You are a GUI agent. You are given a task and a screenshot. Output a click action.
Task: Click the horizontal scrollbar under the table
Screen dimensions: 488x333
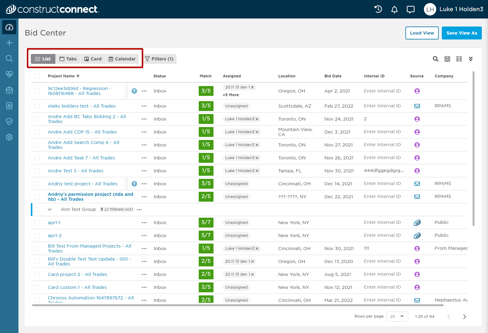pos(238,305)
